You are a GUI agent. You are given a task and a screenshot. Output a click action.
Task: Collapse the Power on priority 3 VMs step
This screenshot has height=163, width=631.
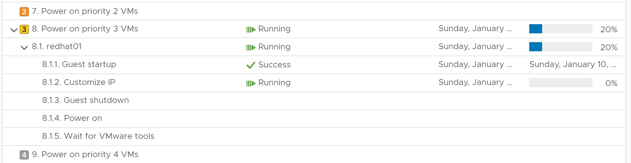tap(14, 30)
